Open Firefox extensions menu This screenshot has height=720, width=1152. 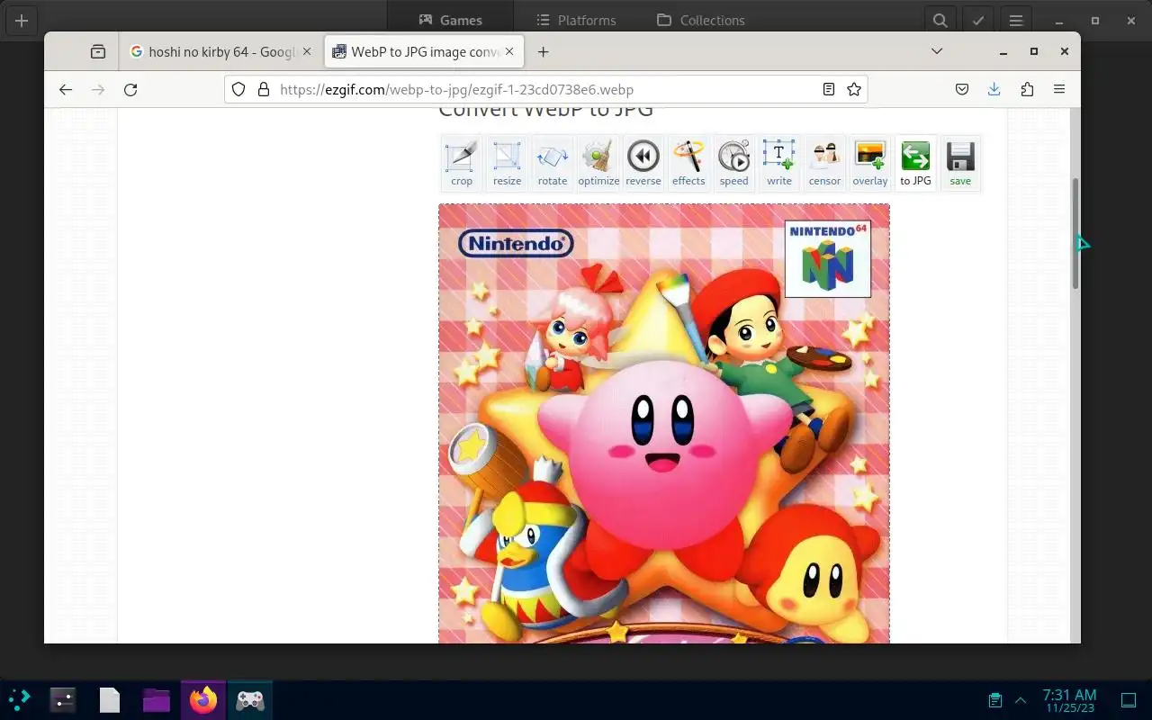point(1027,89)
